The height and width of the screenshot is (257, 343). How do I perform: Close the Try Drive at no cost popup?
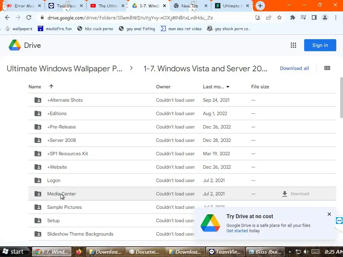[x=329, y=214]
